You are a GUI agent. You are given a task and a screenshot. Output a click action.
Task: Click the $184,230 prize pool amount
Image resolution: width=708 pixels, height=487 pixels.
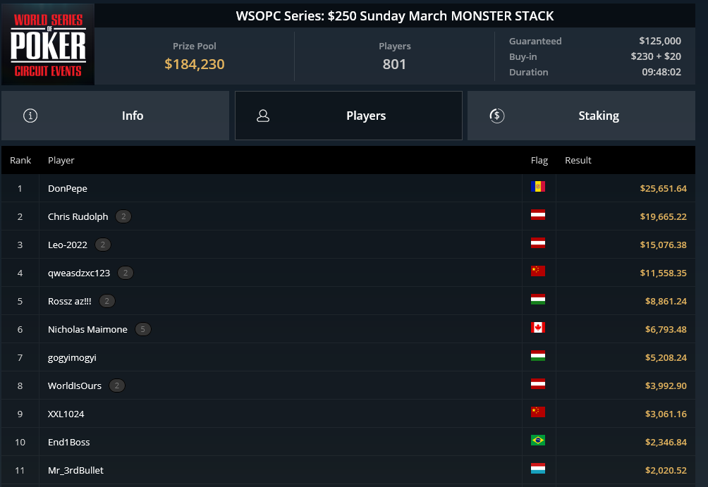point(194,64)
